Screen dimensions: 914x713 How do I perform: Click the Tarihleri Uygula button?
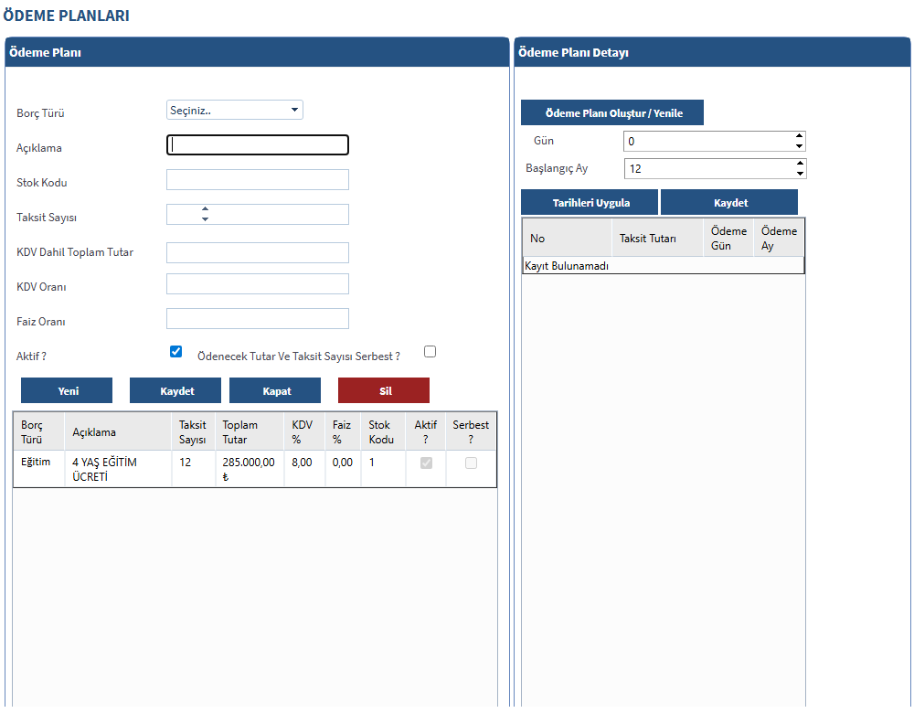pyautogui.click(x=590, y=202)
